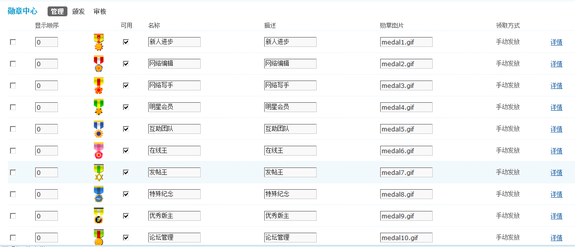
Task: Switch to the 颁发 tab
Action: tap(78, 12)
